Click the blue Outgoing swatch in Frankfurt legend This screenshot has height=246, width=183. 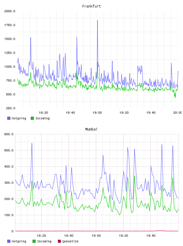click(9, 118)
